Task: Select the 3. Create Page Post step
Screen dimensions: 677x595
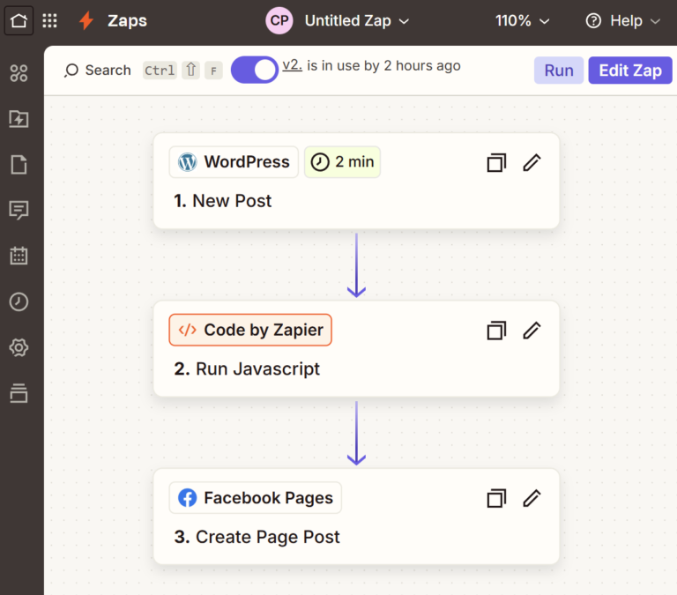Action: (x=267, y=537)
